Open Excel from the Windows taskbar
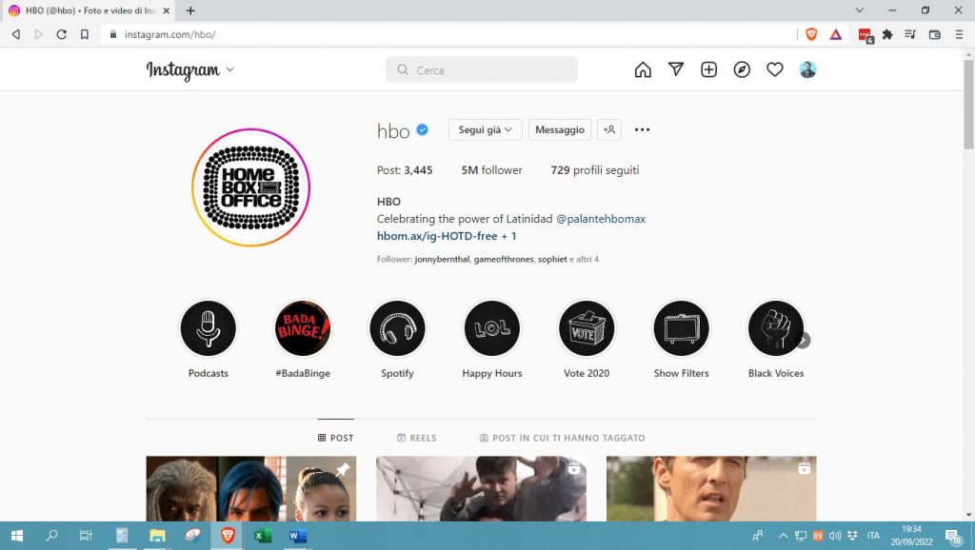975x550 pixels. point(263,536)
